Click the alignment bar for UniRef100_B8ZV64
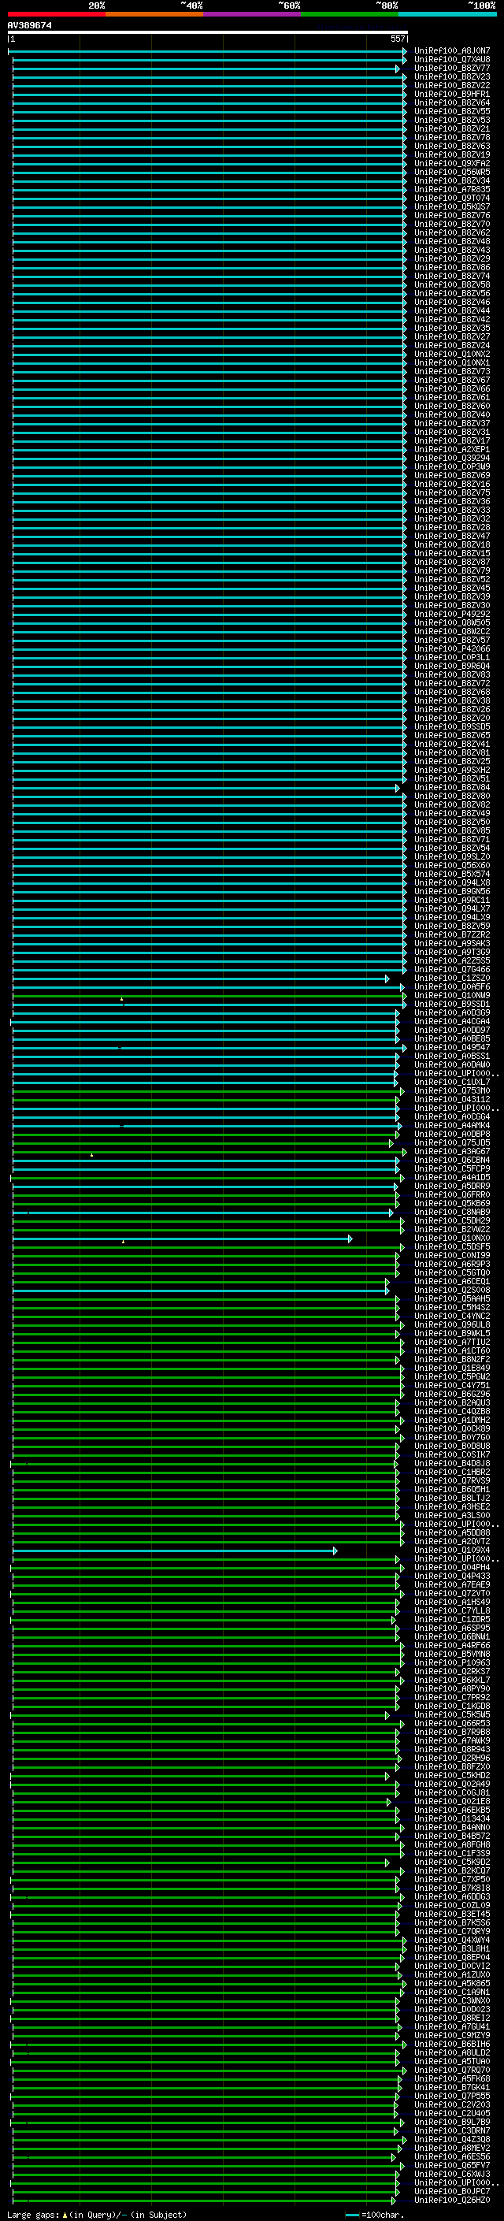Screen dimensions: 504x2221 click(209, 102)
